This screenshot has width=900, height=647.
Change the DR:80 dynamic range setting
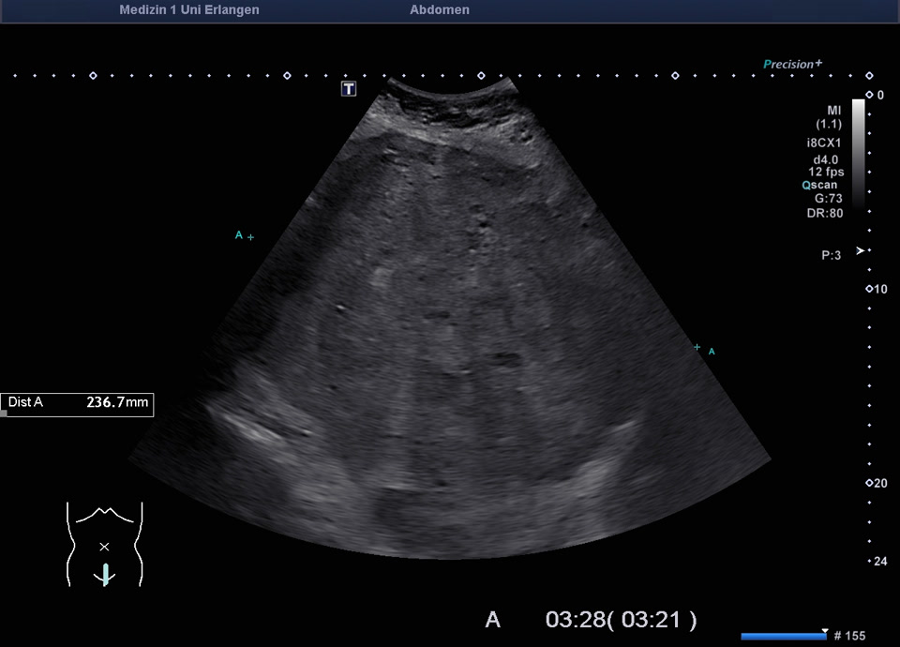click(824, 213)
